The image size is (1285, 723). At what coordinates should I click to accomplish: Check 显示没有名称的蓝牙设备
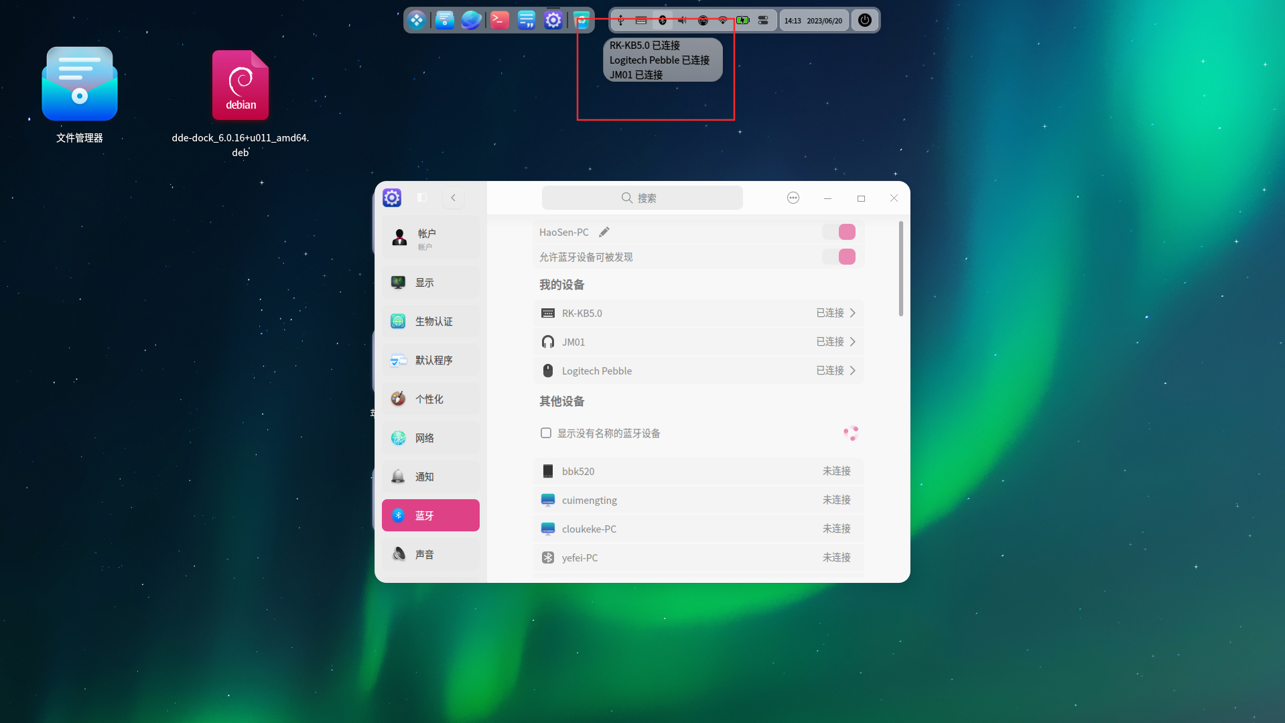coord(546,433)
